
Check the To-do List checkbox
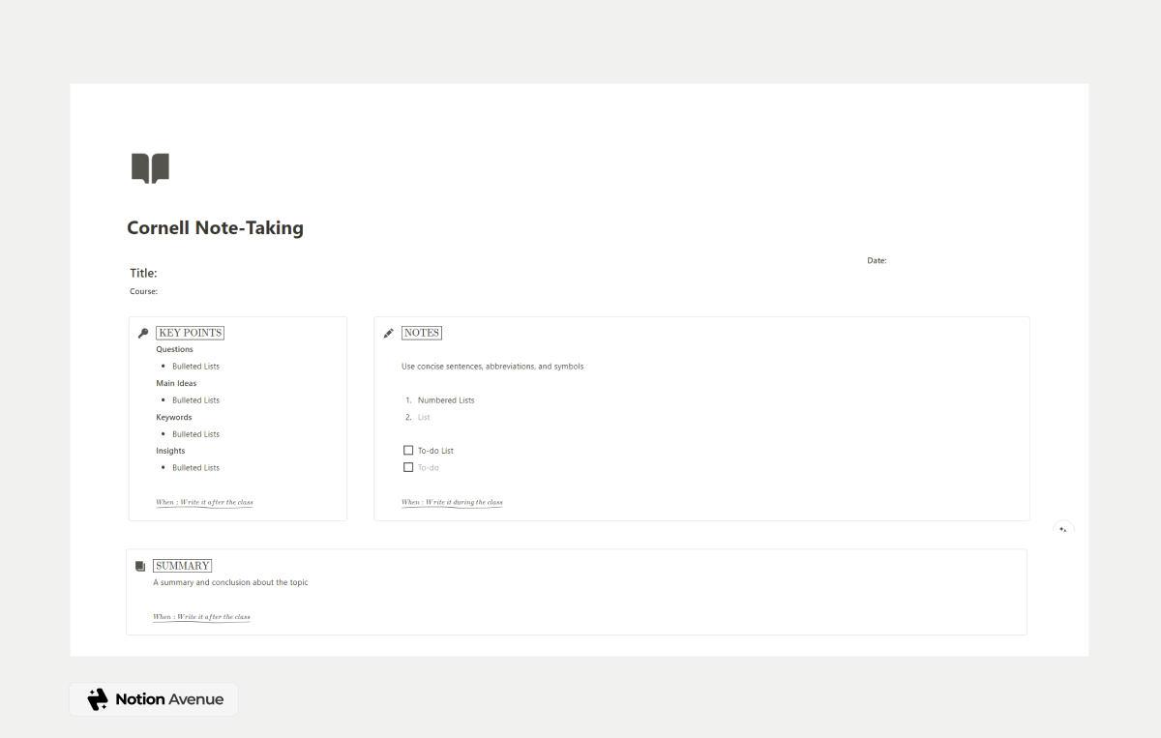pos(408,450)
